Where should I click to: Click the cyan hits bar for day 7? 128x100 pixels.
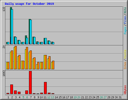[31, 32]
